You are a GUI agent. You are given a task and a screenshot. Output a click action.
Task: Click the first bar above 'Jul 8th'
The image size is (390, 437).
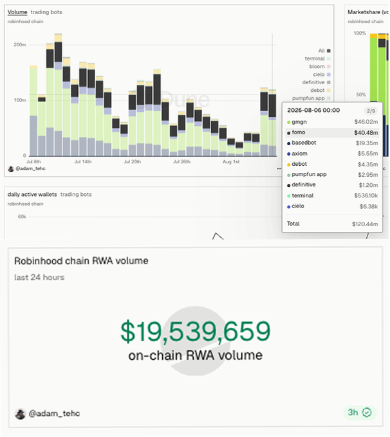pos(33,111)
